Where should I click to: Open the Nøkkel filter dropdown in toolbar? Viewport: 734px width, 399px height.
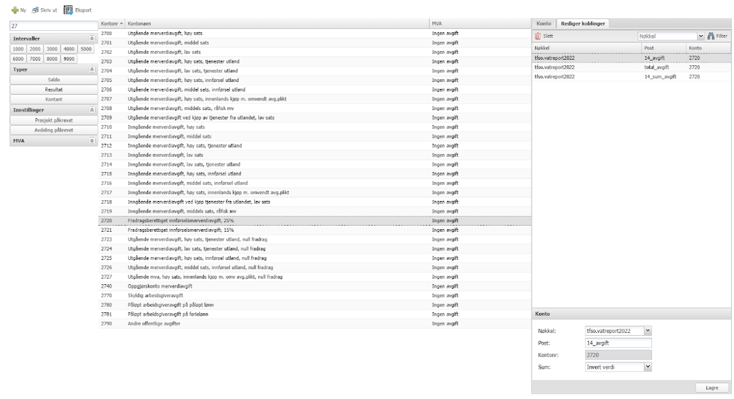pos(701,35)
